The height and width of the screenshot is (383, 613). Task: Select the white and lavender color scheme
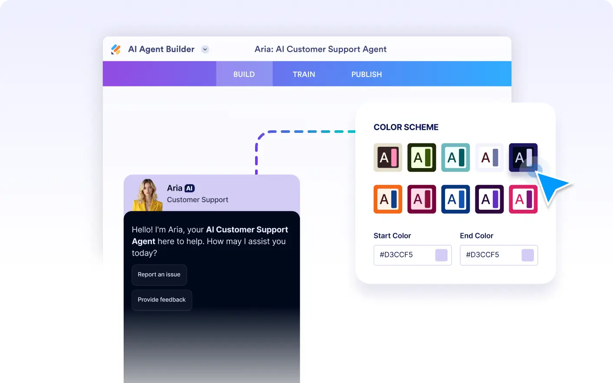tap(489, 158)
